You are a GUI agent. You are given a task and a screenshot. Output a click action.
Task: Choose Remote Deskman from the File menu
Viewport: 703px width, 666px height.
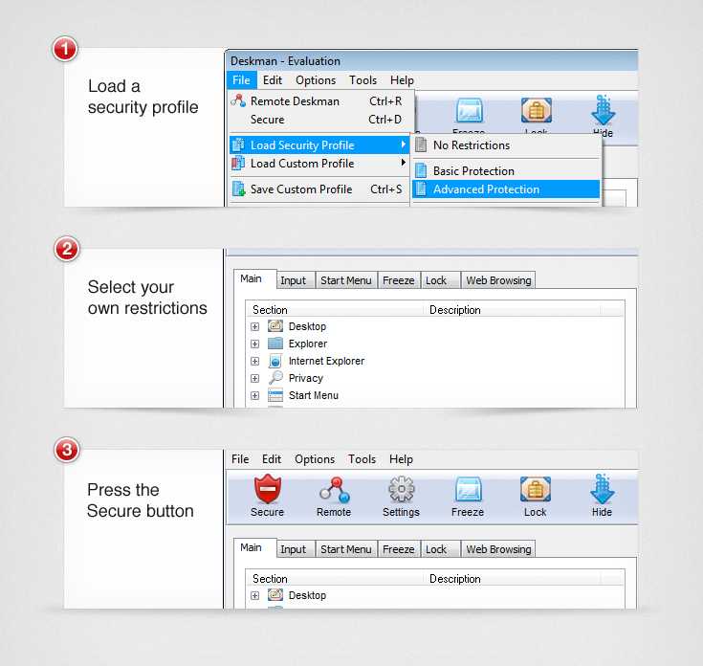(320, 101)
